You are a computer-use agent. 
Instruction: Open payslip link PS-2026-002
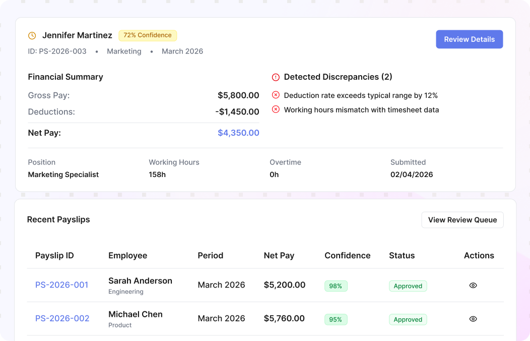(62, 318)
